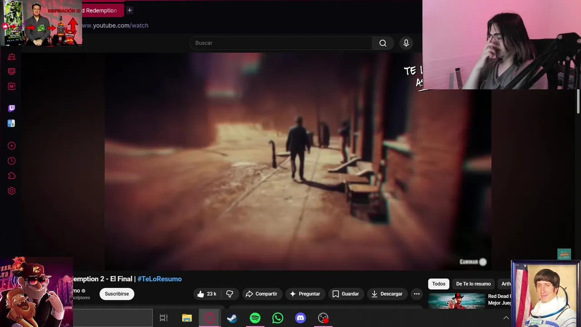Open recommended Red Dead video thumbnail
This screenshot has height=327, width=581.
[457, 301]
